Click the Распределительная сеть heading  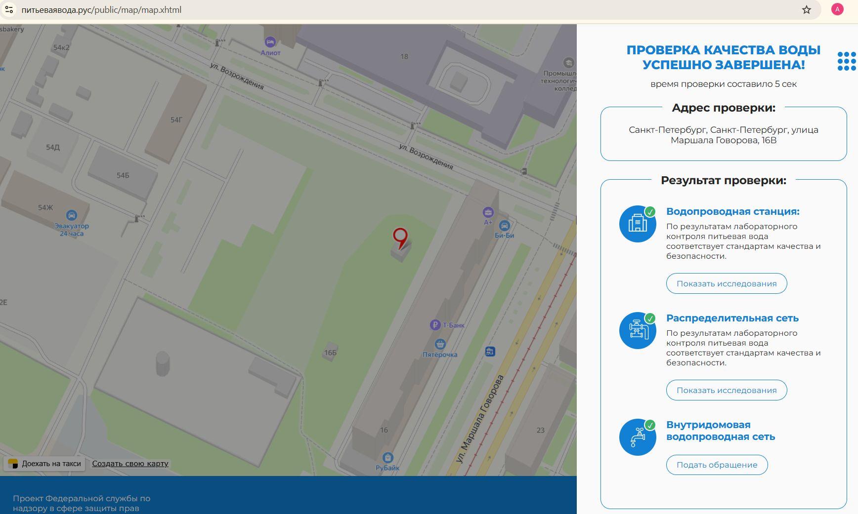732,318
